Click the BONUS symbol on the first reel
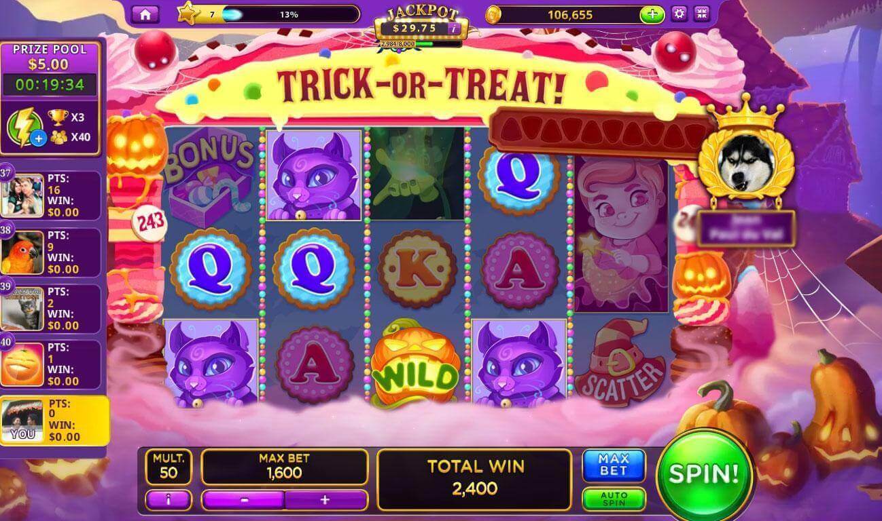 [210, 174]
